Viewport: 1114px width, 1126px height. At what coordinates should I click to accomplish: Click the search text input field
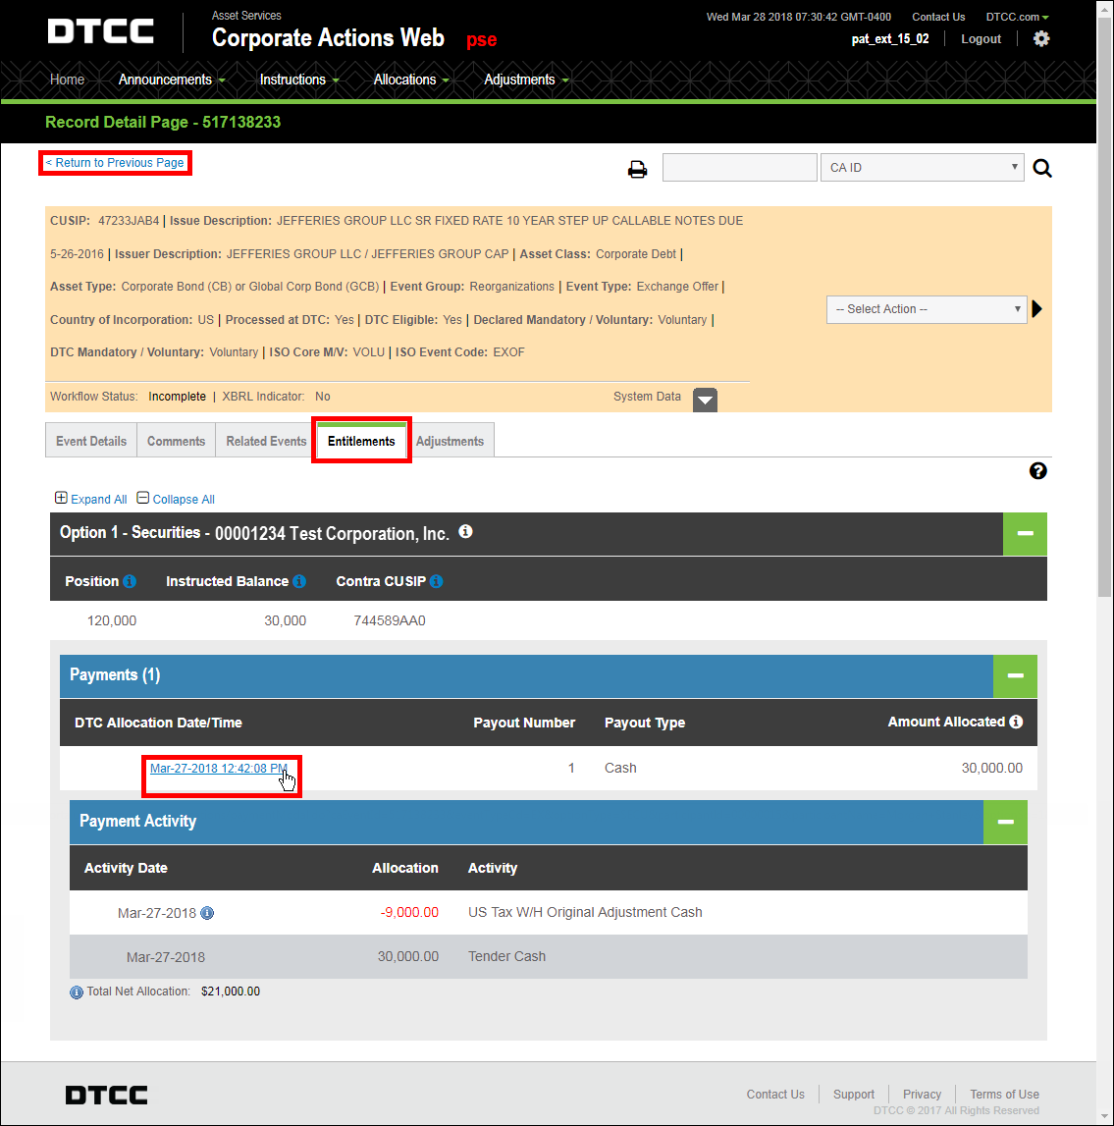point(739,168)
